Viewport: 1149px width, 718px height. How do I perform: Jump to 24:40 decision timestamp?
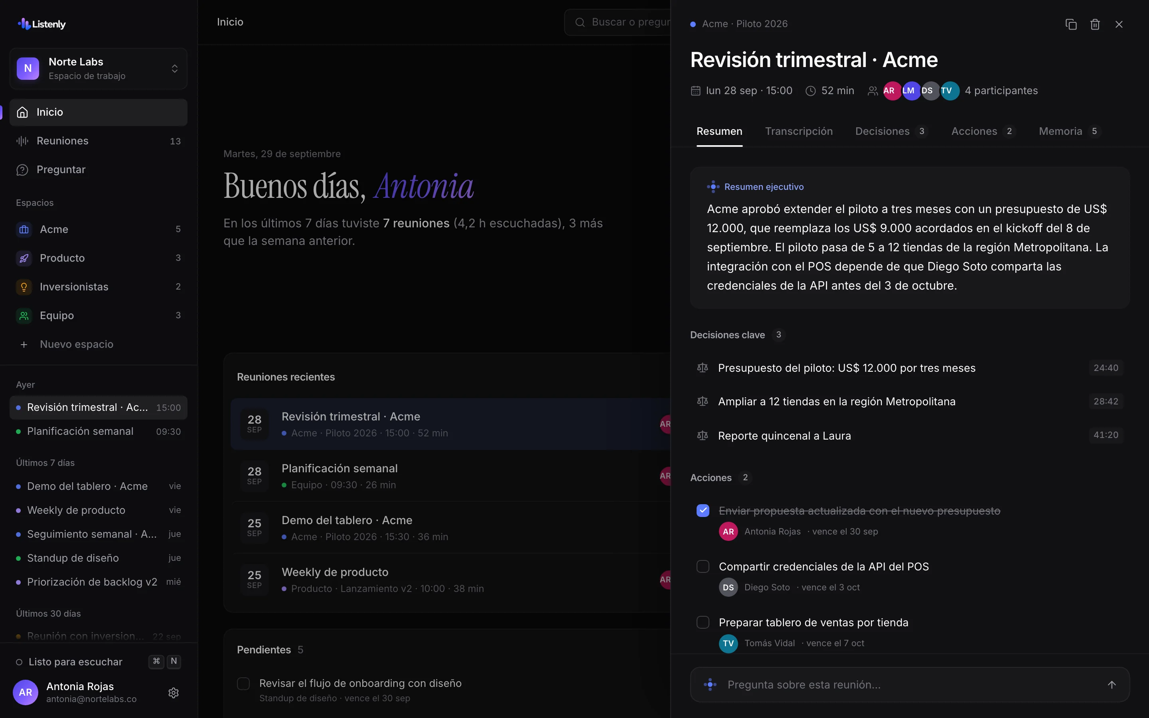pyautogui.click(x=1106, y=368)
